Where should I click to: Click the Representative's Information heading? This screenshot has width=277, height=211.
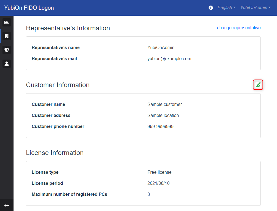[68, 28]
